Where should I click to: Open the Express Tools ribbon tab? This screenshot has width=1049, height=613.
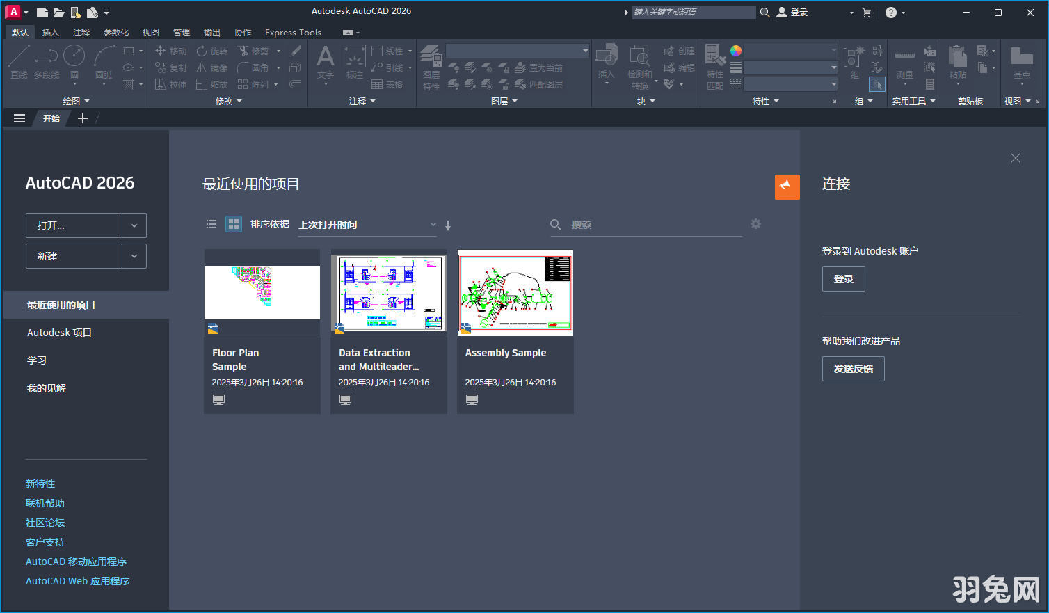[292, 32]
